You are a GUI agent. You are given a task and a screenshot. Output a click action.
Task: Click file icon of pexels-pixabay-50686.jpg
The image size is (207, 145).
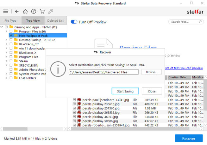point(79,121)
